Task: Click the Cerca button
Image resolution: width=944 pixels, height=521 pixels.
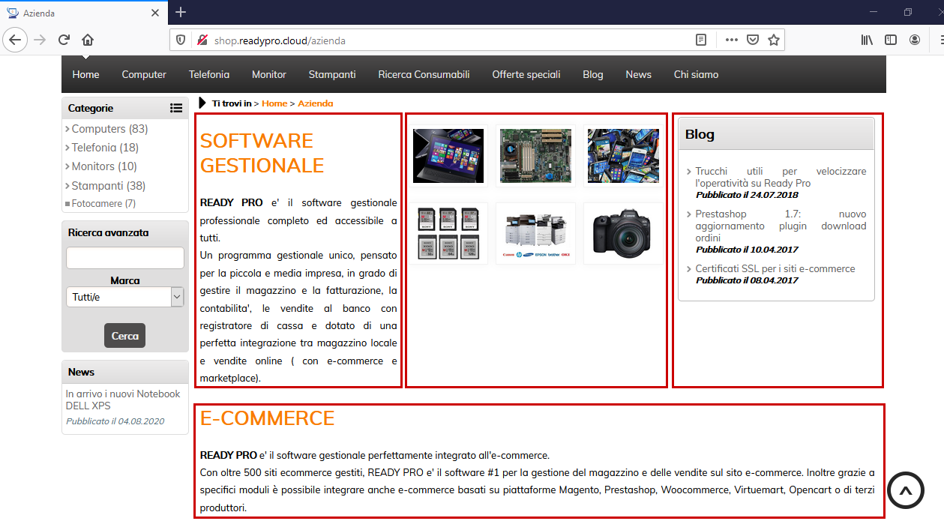Action: pyautogui.click(x=124, y=336)
